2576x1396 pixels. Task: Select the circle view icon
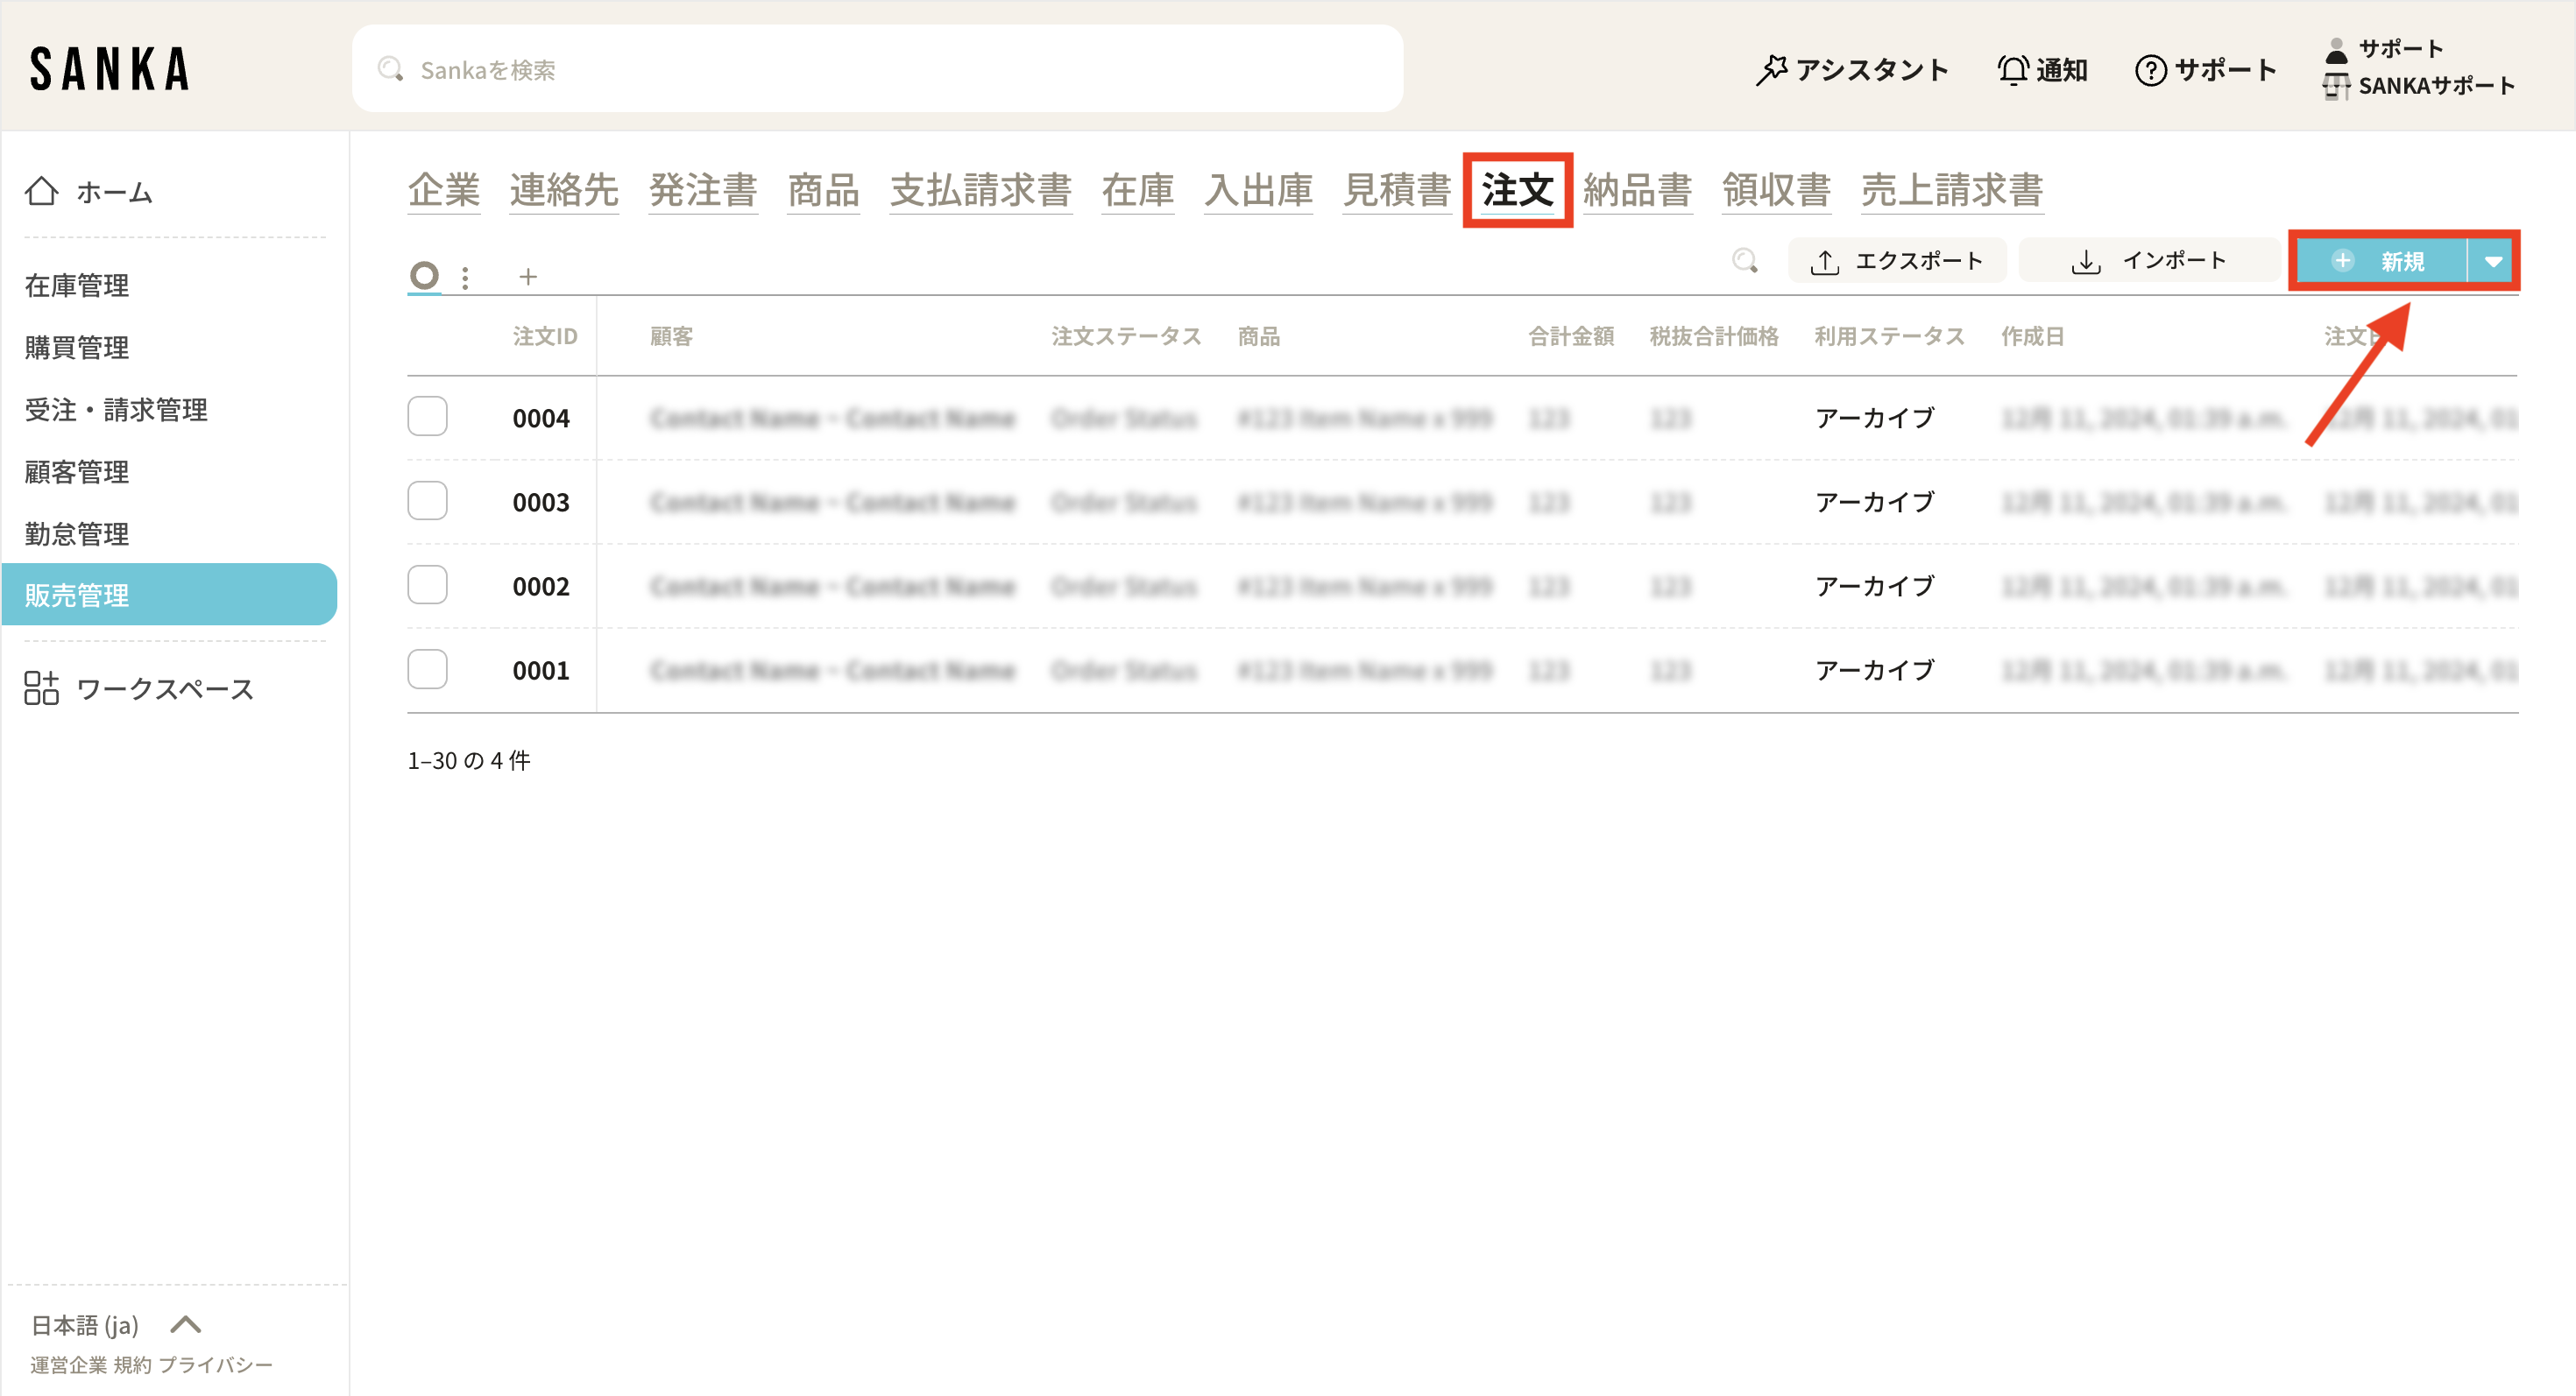pos(424,275)
